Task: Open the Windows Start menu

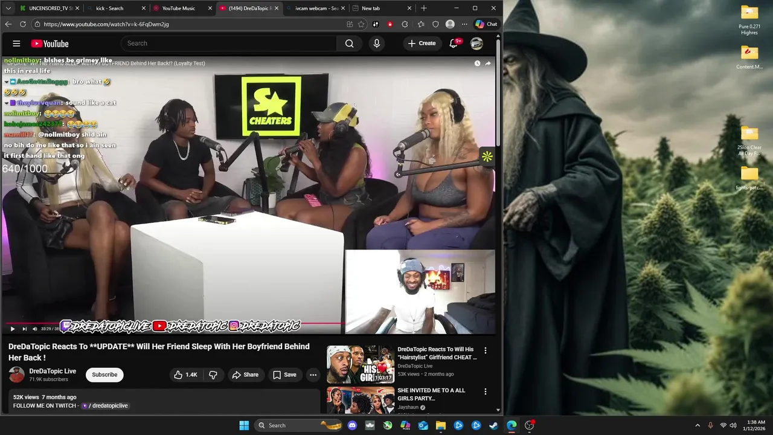Action: point(244,425)
